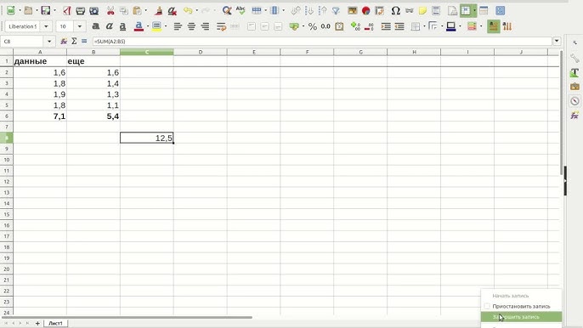583x328 pixels.
Task: Apply font color red swatch
Action: pos(139,26)
